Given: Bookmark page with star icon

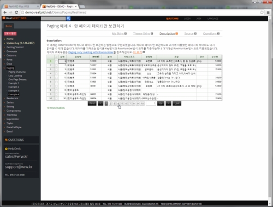Looking at the screenshot, I should [262, 13].
